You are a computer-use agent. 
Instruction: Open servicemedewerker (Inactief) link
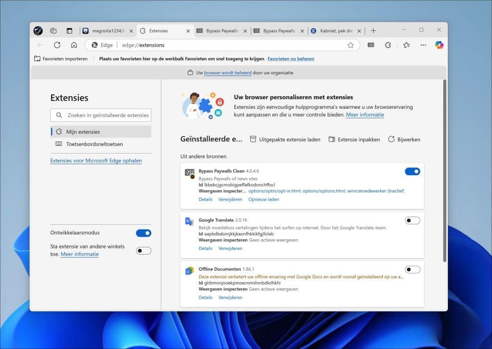click(376, 191)
